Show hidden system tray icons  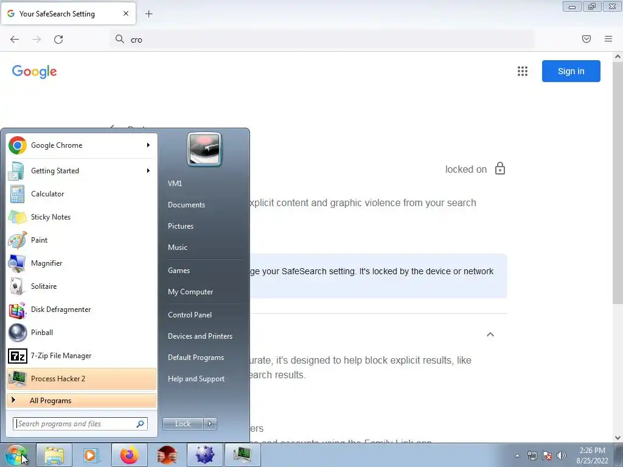point(517,455)
